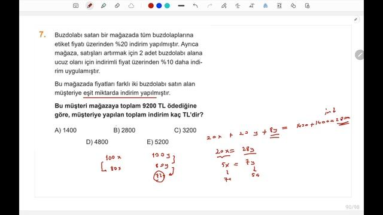Click answer choice E) 5200
The width and height of the screenshot is (383, 215).
click(x=157, y=142)
